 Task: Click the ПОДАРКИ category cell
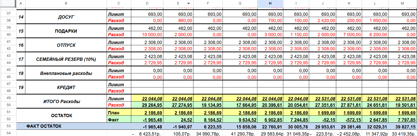(66, 31)
